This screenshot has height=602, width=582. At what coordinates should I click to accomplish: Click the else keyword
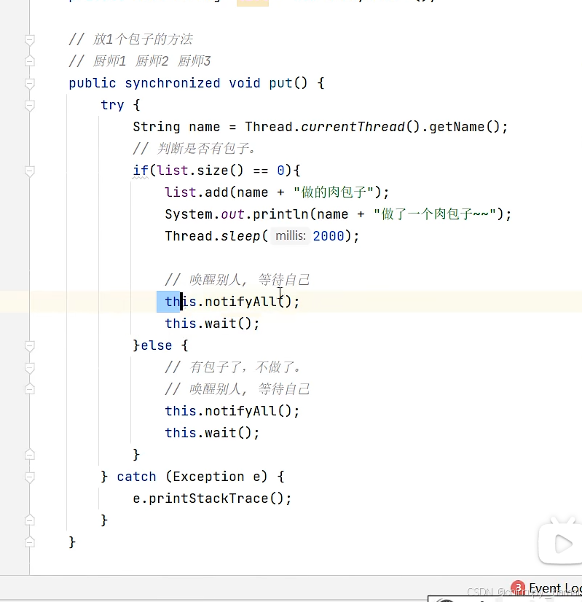156,345
